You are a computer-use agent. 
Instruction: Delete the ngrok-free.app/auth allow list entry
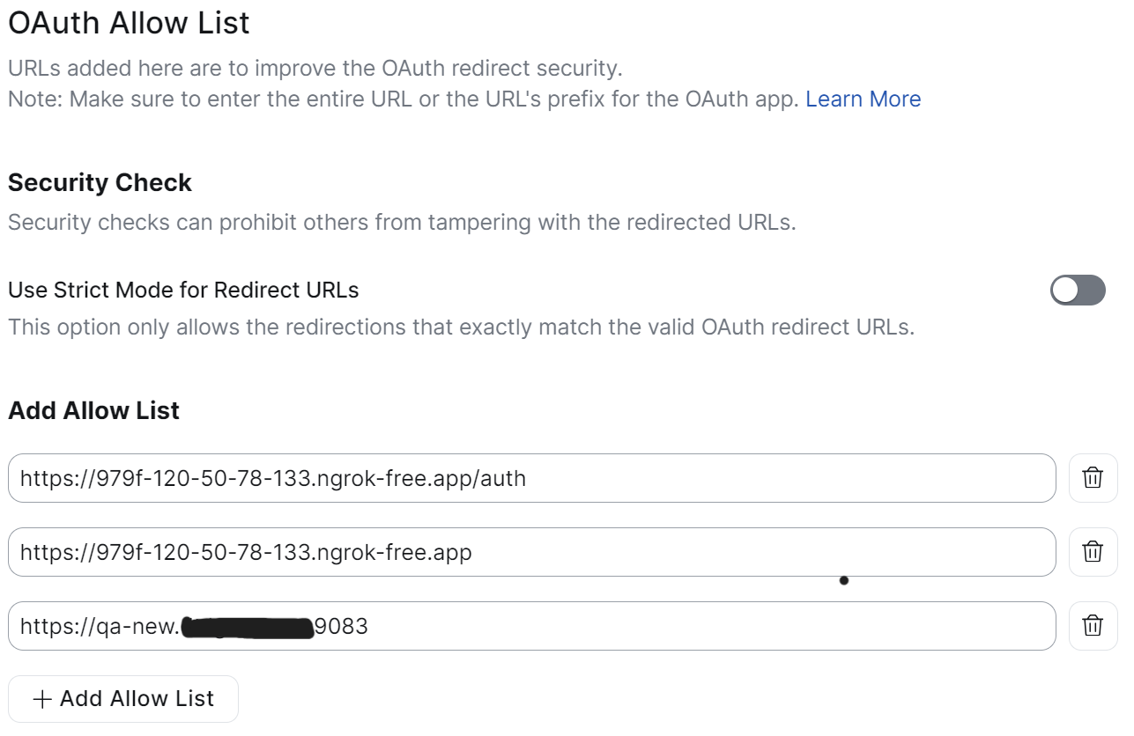pos(1093,478)
